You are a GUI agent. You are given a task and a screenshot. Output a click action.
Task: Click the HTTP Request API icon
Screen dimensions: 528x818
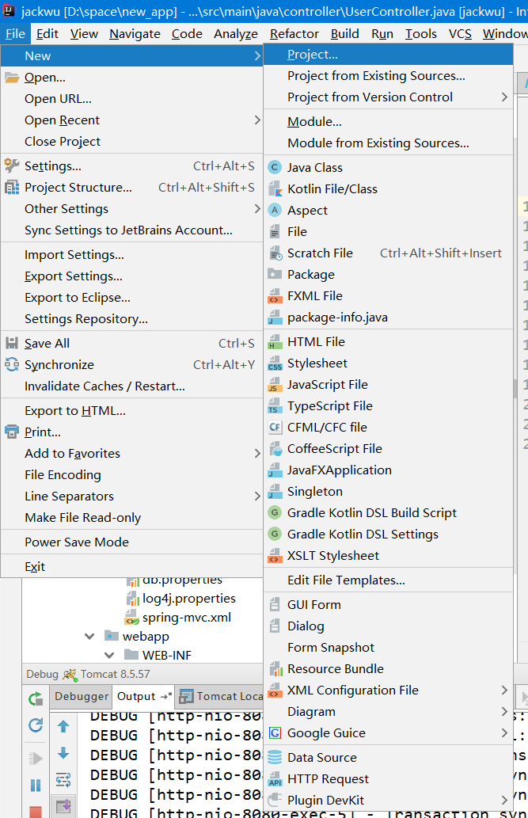click(275, 779)
